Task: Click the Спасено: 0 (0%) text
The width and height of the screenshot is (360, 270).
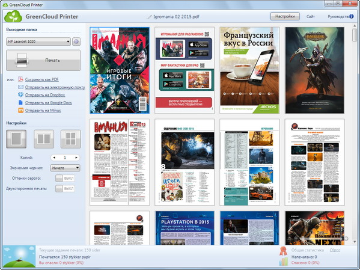Action: tap(305, 263)
